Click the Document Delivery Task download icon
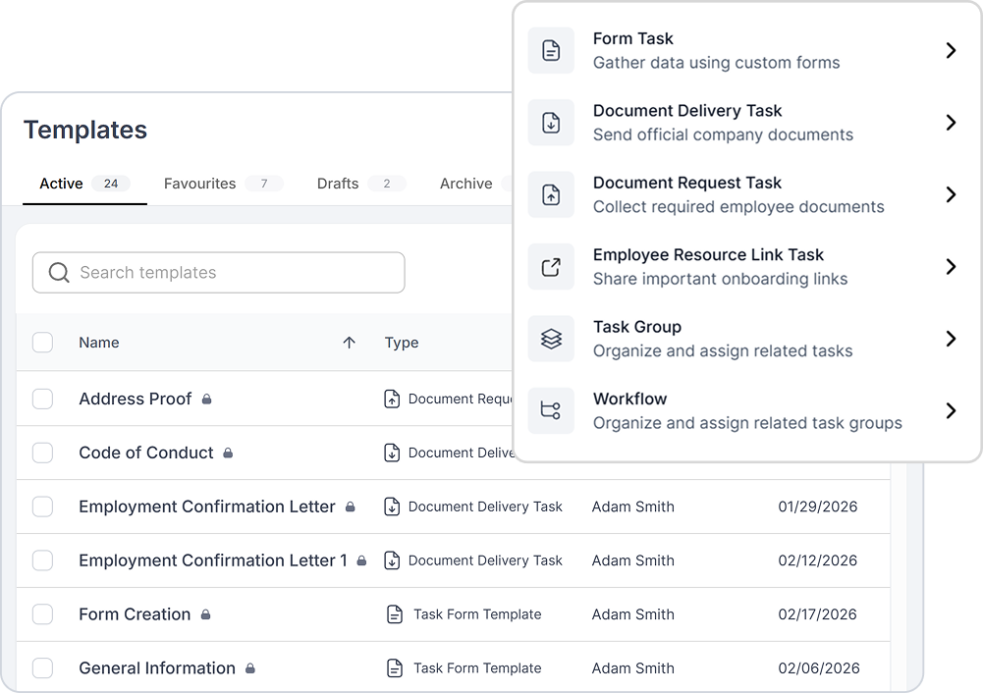The height and width of the screenshot is (693, 983). click(551, 122)
